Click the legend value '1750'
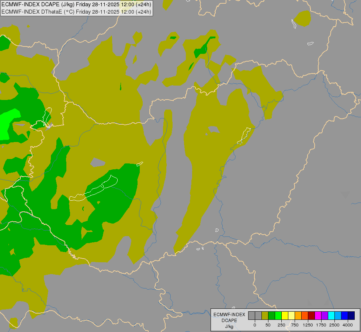The height and width of the screenshot is (332, 361). coord(321,325)
